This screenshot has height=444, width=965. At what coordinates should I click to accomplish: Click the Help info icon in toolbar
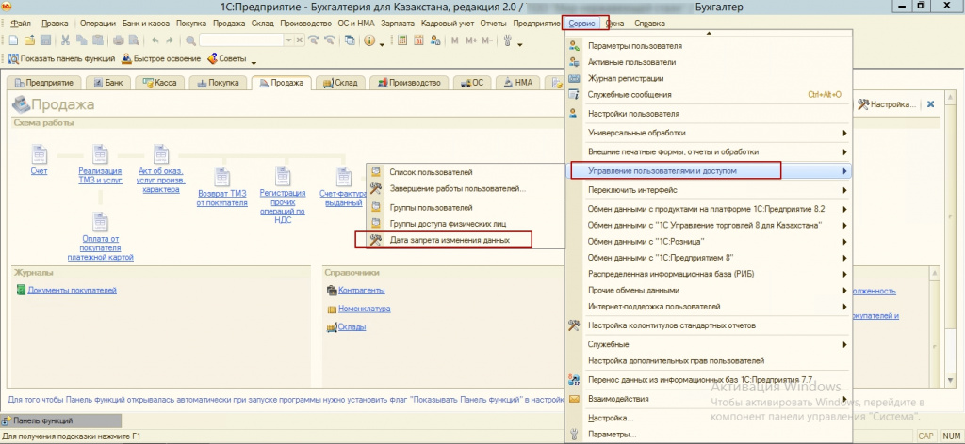pyautogui.click(x=369, y=40)
